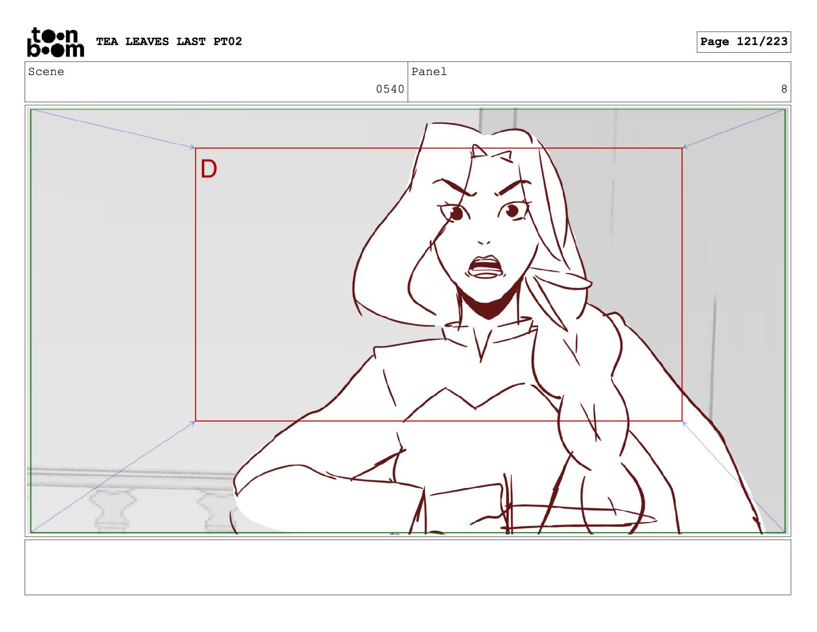The width and height of the screenshot is (817, 632).
Task: Click the "Panel" label
Action: click(429, 72)
